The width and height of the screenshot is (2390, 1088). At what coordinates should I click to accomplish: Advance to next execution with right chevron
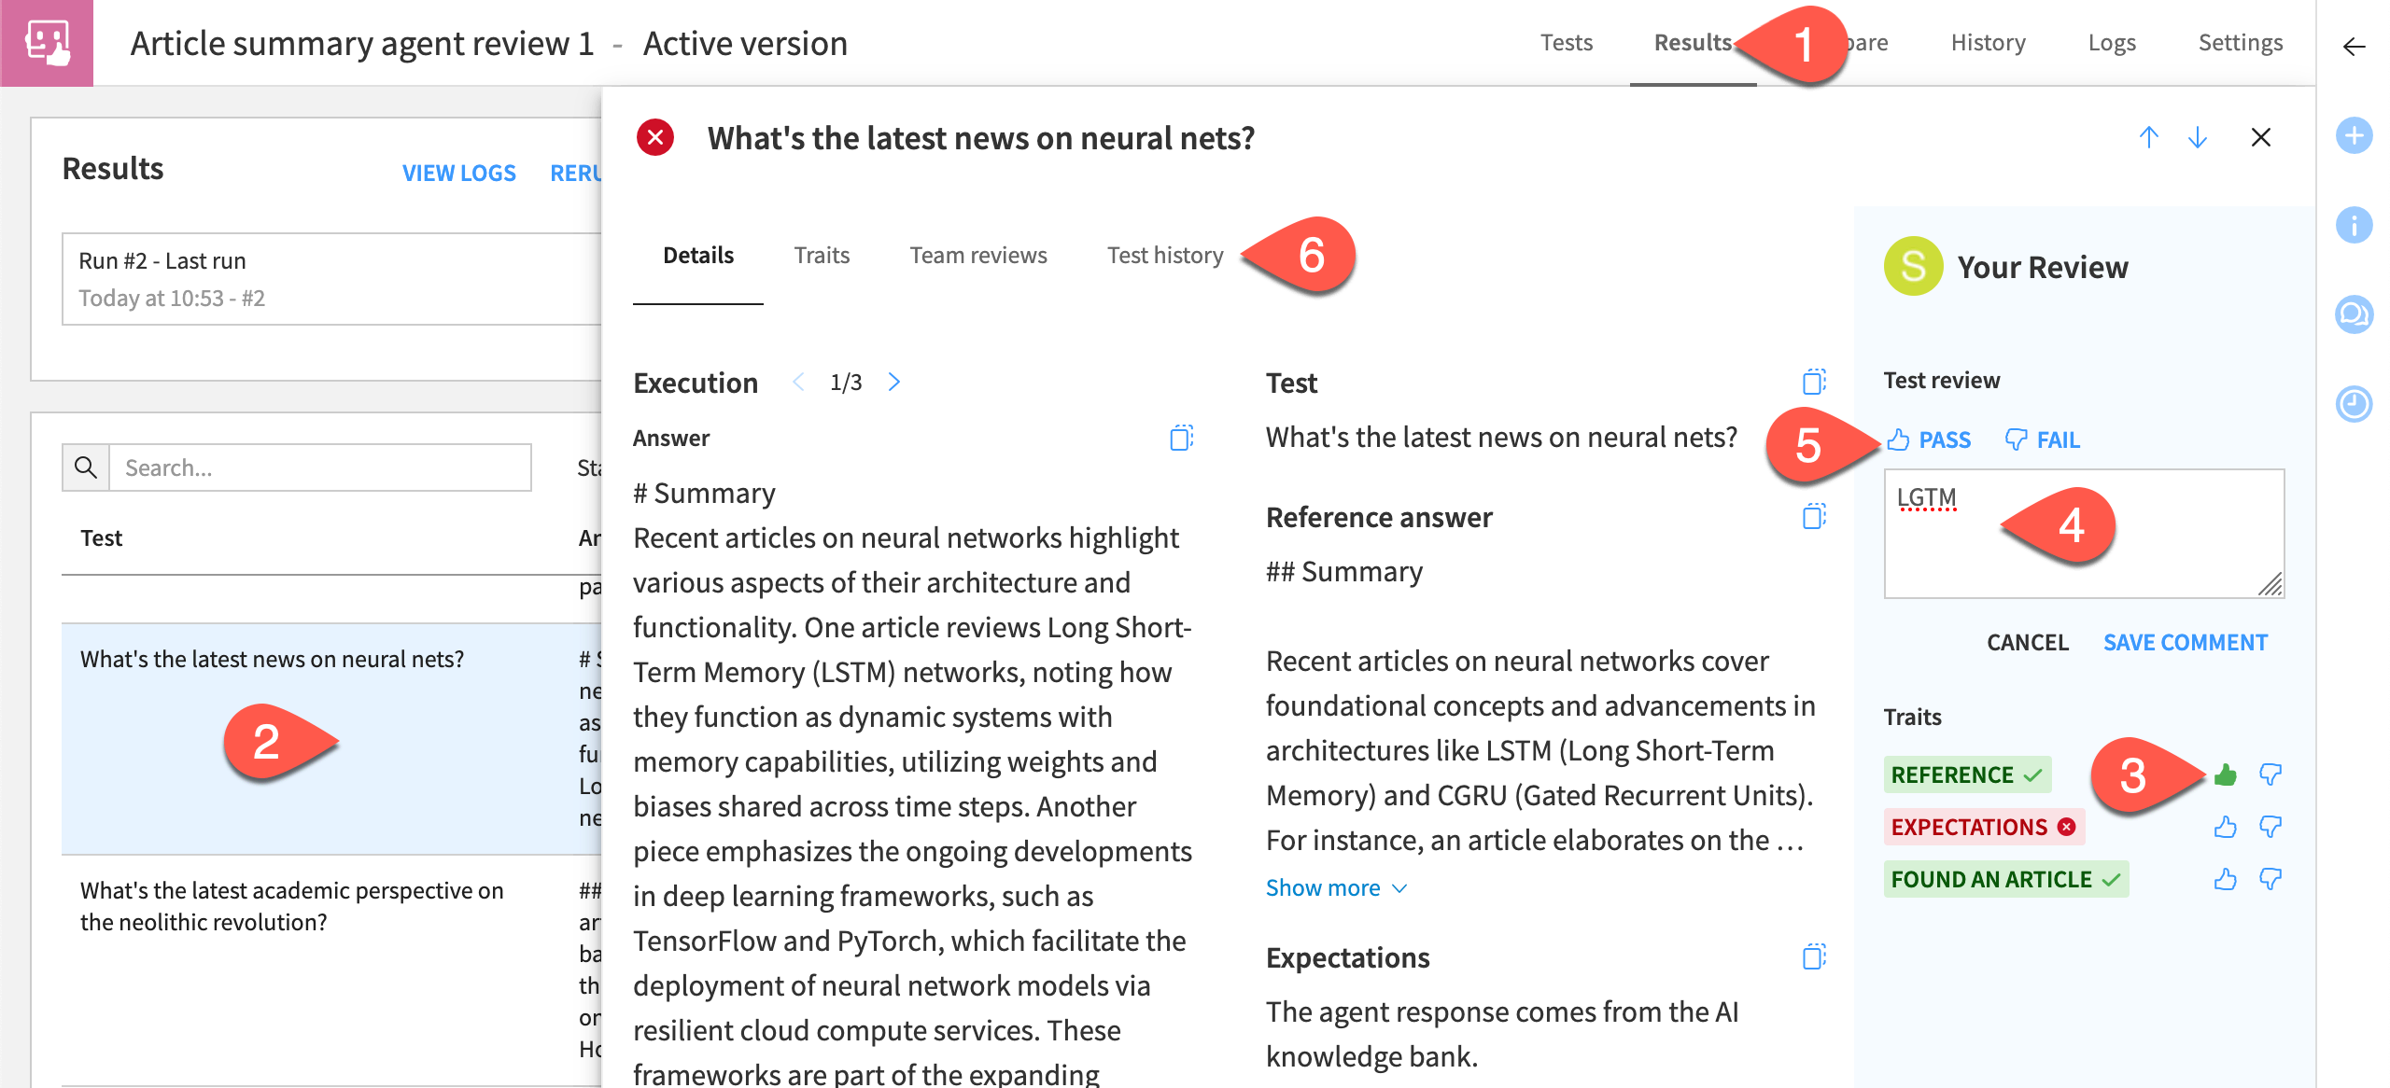893,382
